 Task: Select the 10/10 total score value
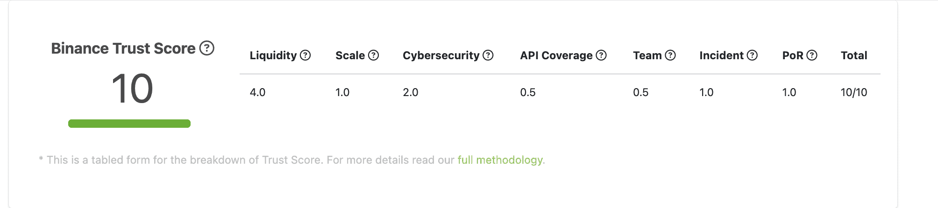[x=853, y=92]
